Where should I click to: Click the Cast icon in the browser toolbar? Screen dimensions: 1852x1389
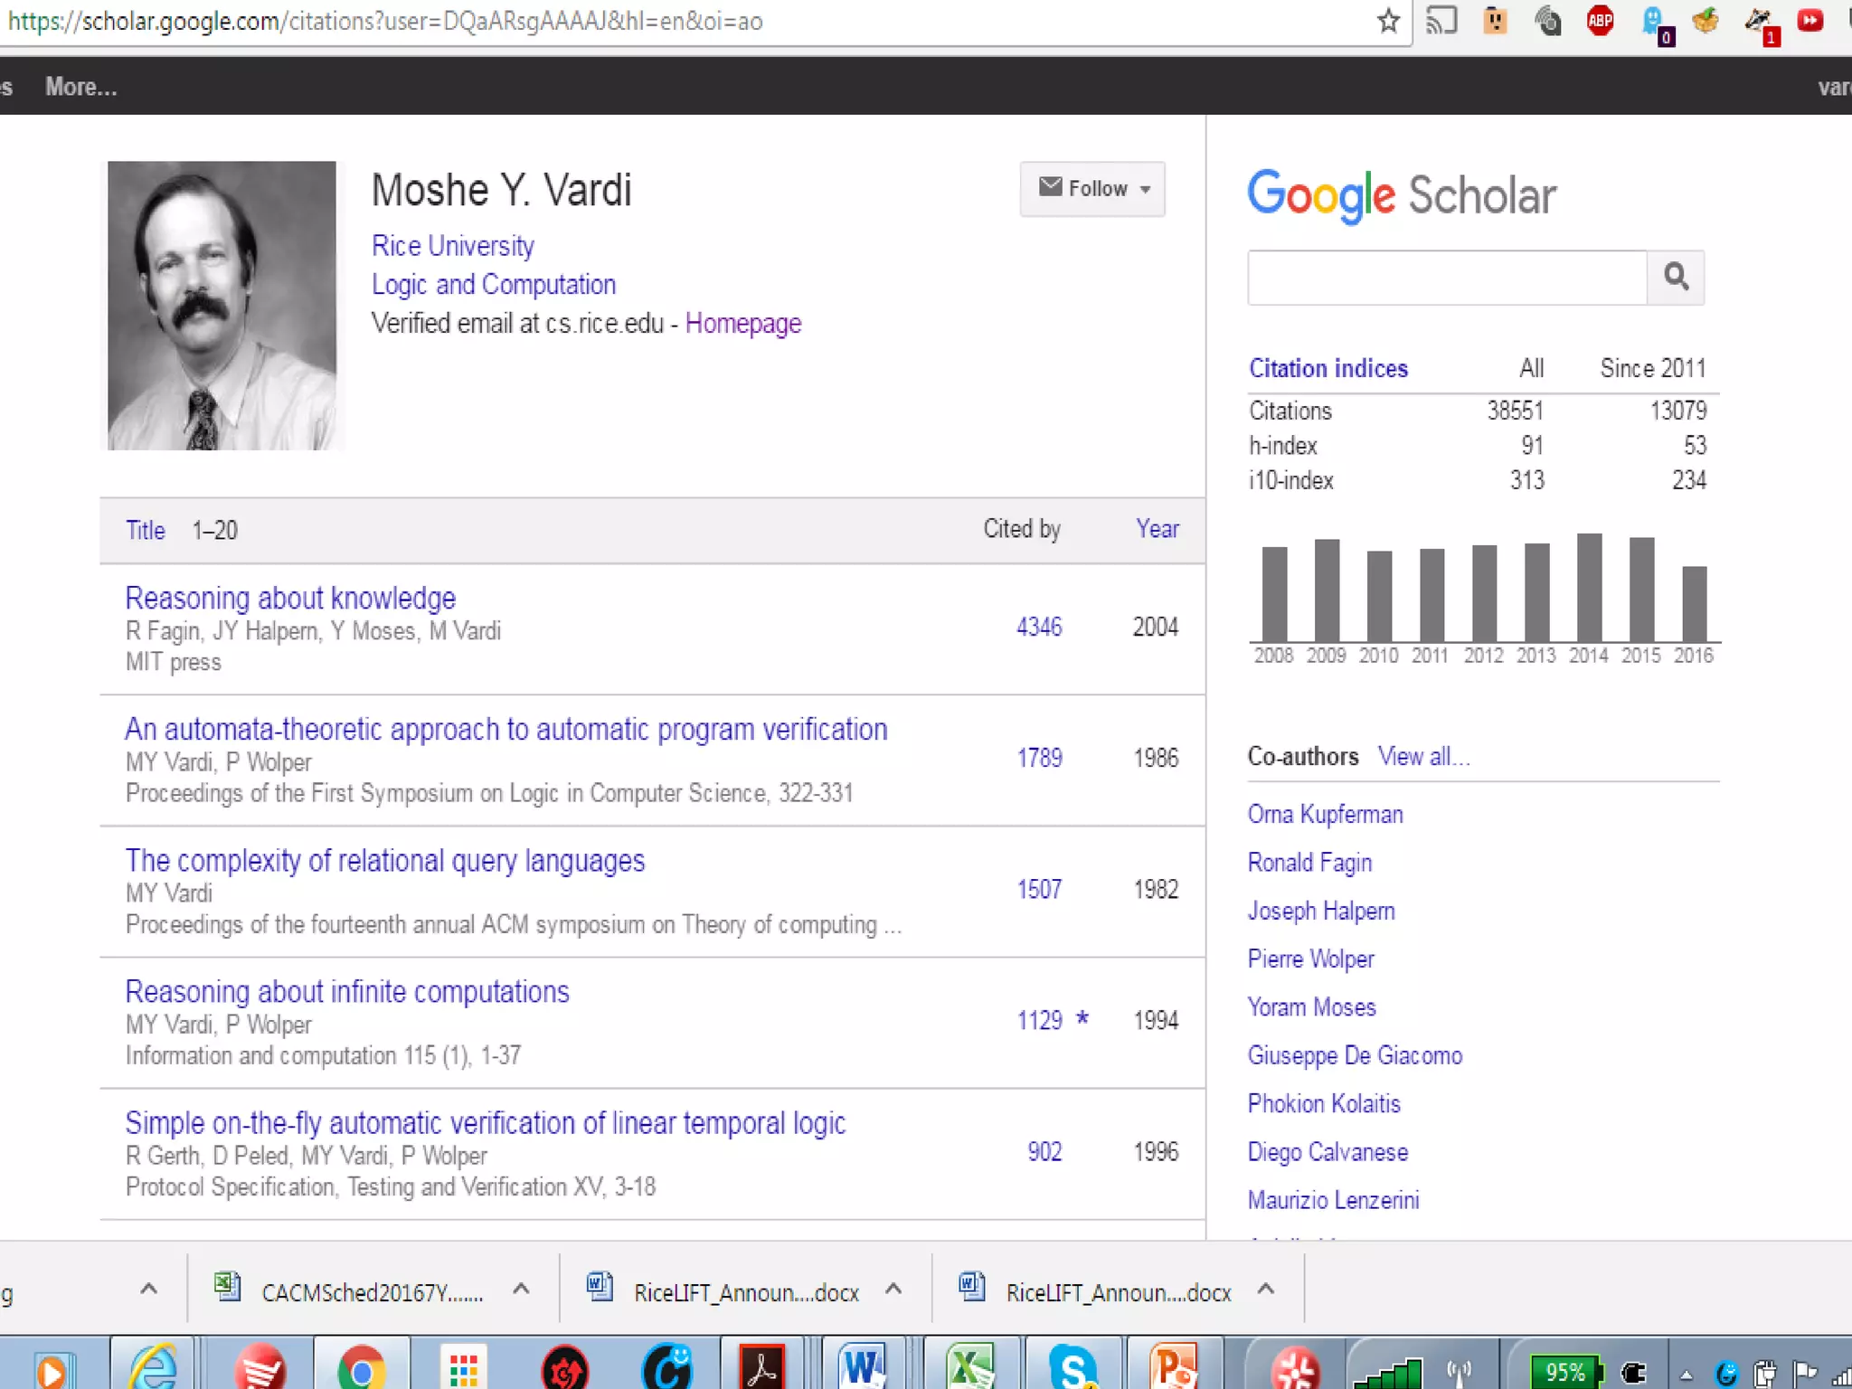[x=1441, y=21]
